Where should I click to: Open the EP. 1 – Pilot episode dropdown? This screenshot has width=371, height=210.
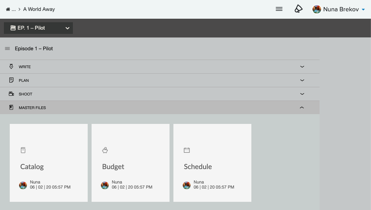coord(38,28)
